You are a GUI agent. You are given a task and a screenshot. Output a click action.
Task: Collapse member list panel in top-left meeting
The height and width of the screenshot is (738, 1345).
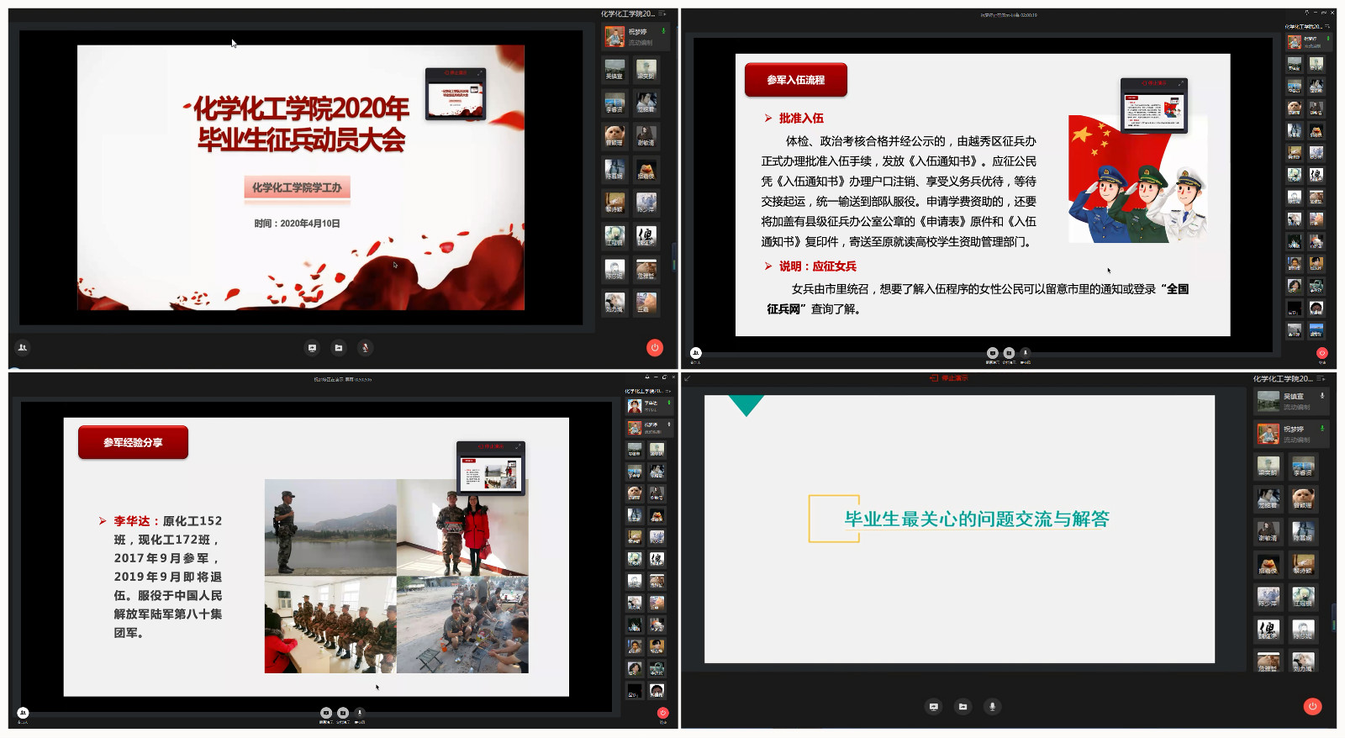pos(662,13)
